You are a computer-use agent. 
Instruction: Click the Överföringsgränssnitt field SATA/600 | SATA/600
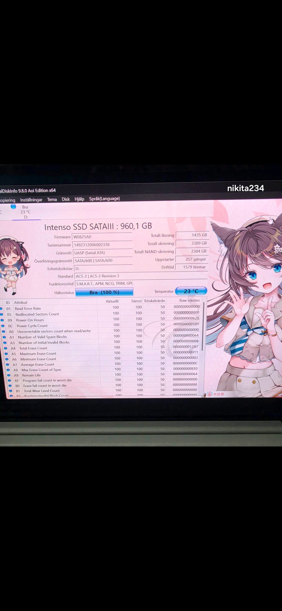(103, 261)
